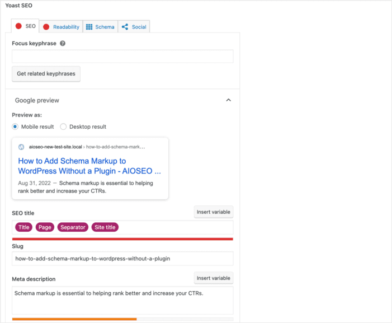Click the orange meta description length progress bar

(x=74, y=319)
